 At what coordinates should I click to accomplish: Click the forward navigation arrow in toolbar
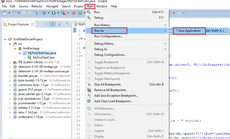tap(179, 13)
